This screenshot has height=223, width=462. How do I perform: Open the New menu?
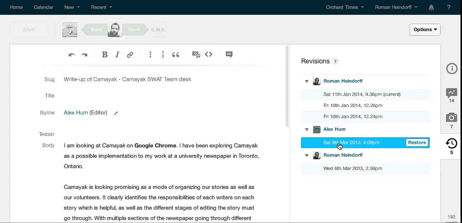(x=72, y=7)
